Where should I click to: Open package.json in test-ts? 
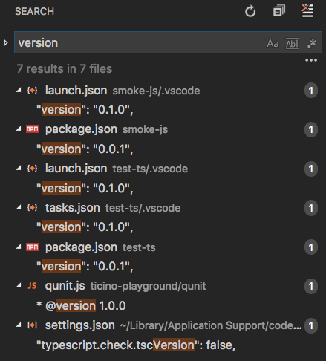coord(81,247)
